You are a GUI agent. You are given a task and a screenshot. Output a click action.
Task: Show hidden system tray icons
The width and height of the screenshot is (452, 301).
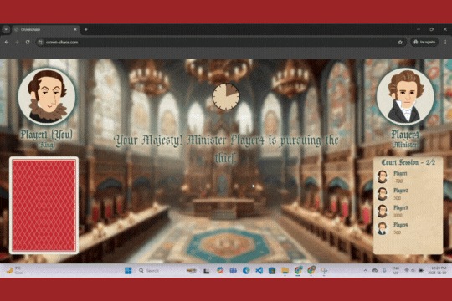[x=366, y=270]
